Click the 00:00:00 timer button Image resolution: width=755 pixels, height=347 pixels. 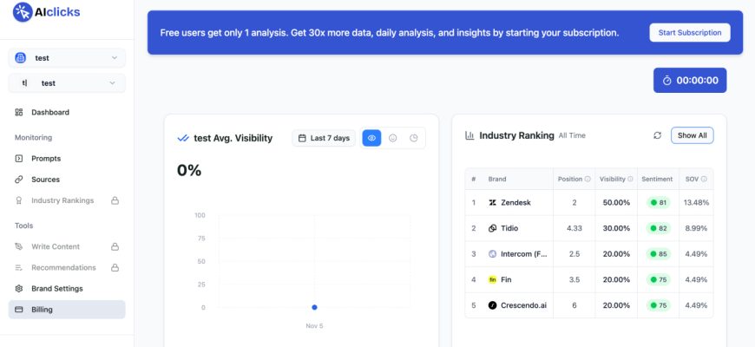click(x=690, y=80)
